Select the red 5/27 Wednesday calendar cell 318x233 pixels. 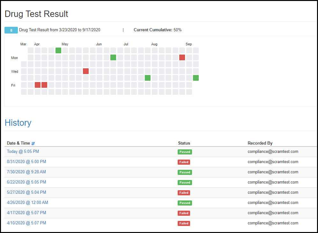86,71
